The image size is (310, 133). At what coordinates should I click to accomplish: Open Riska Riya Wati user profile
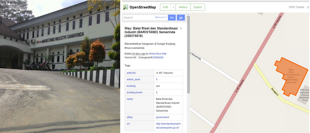159,54
